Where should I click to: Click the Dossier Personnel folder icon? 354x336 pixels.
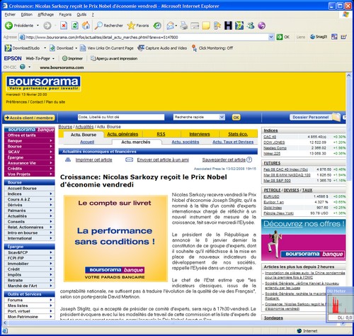pos(336,117)
